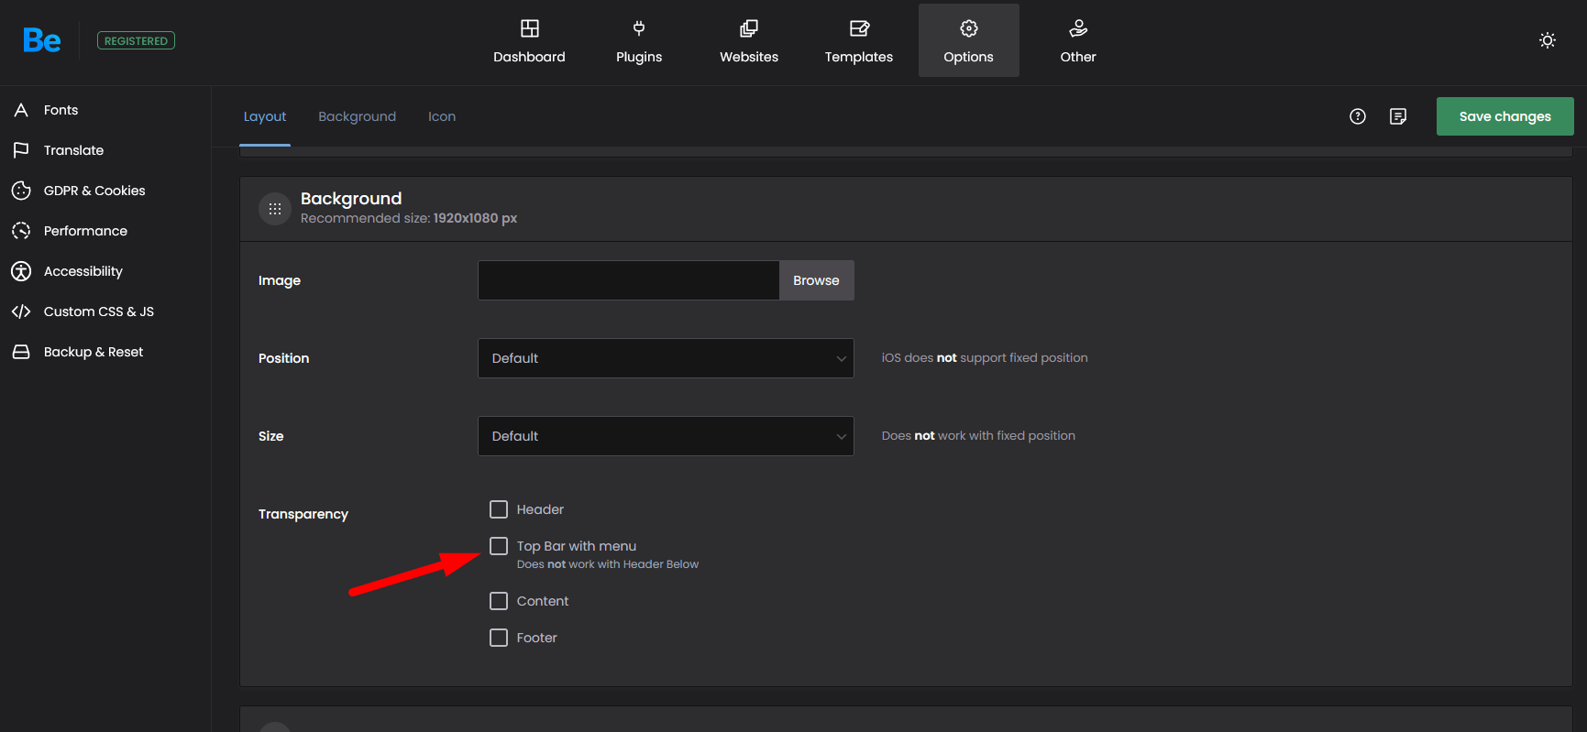Click the Accessibility person icon
The image size is (1587, 732).
pyautogui.click(x=21, y=271)
